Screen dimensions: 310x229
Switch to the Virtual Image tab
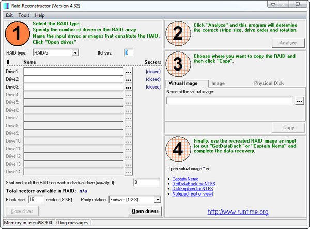pyautogui.click(x=185, y=83)
